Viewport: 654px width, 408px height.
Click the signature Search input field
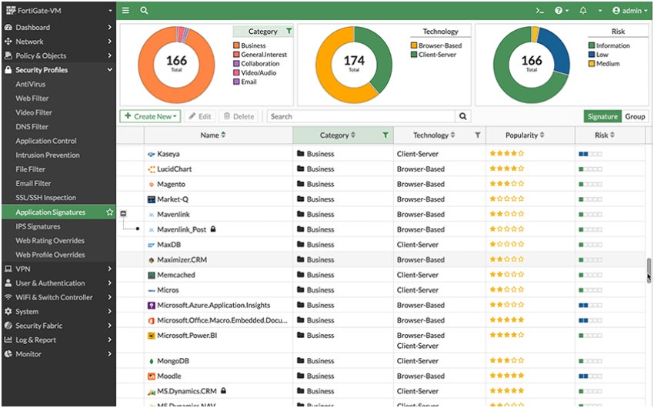click(x=362, y=116)
